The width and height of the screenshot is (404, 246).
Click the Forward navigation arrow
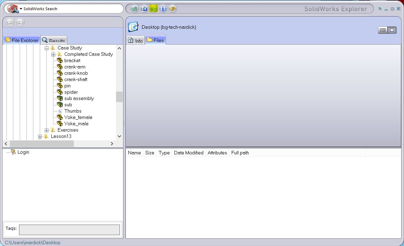20,22
